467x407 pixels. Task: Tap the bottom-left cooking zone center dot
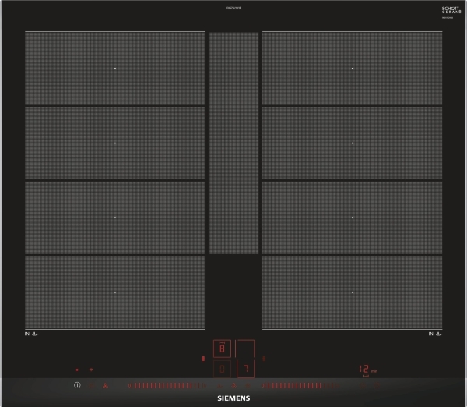tap(115, 292)
